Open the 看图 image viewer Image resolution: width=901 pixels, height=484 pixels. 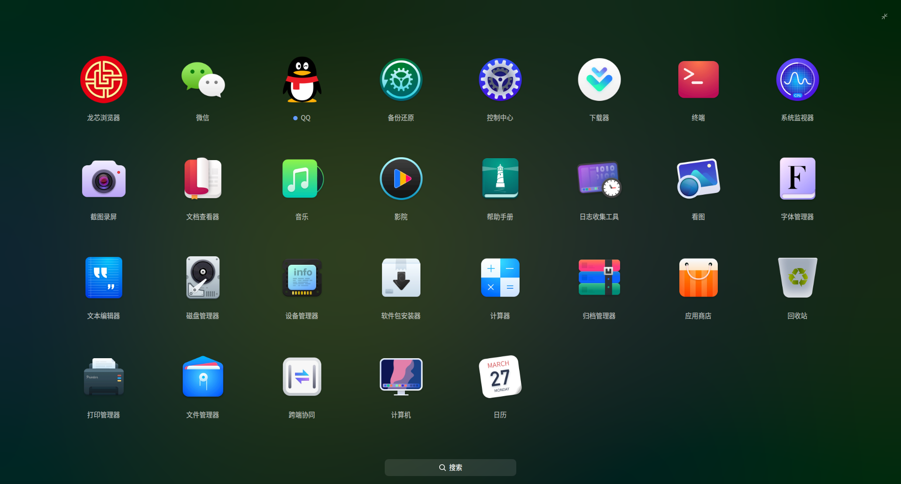(699, 179)
